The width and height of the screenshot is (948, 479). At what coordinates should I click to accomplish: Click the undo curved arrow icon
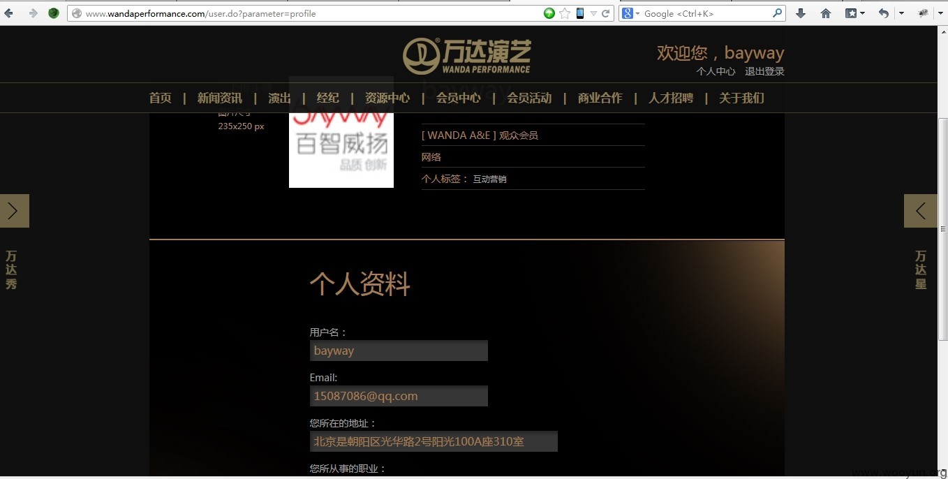tap(884, 13)
